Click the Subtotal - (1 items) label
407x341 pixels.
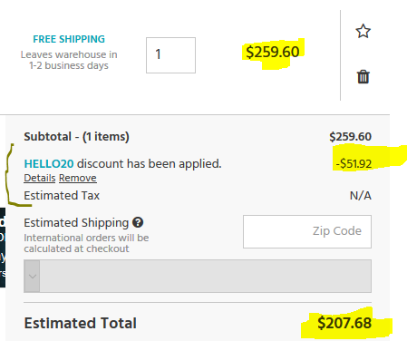[76, 137]
